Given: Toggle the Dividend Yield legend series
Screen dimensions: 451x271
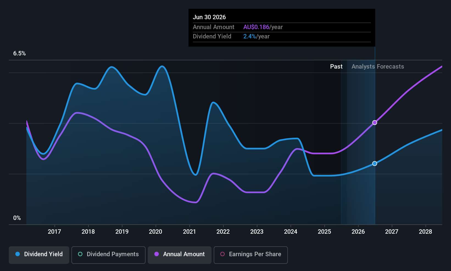Looking at the screenshot, I should (x=39, y=255).
